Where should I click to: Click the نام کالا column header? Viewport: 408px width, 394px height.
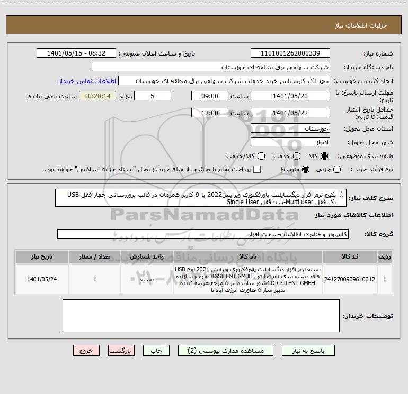pyautogui.click(x=248, y=257)
